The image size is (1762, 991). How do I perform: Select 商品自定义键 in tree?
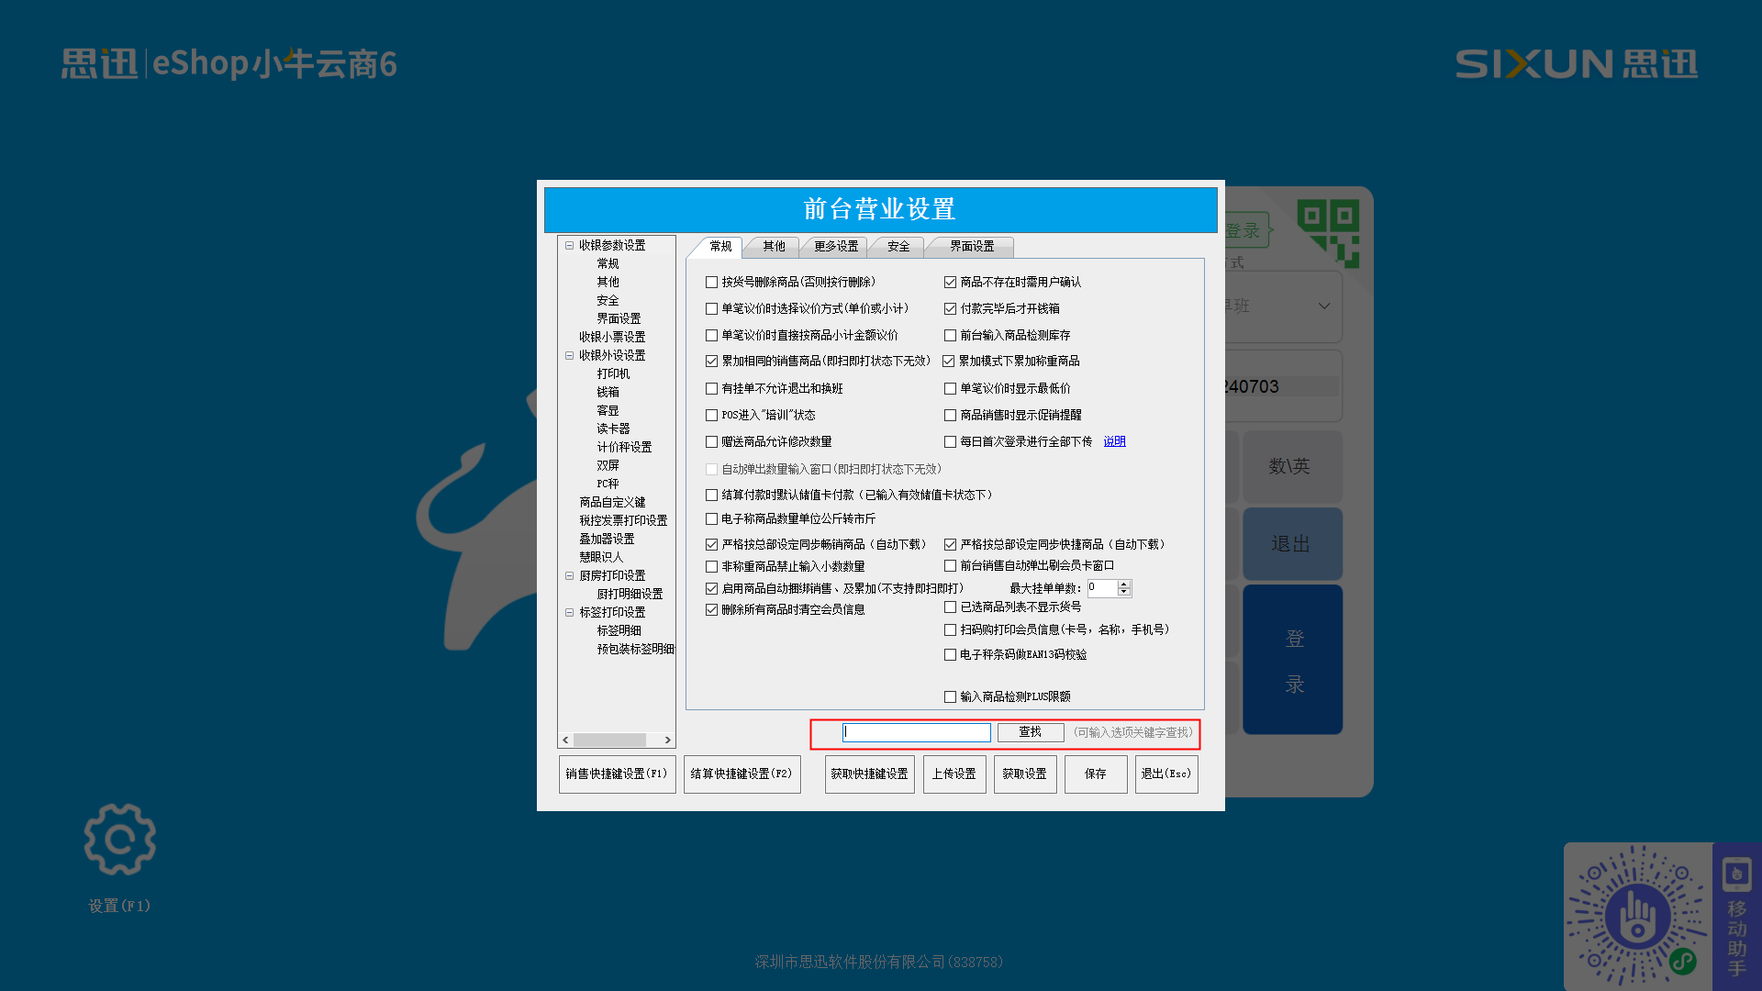[x=612, y=502]
